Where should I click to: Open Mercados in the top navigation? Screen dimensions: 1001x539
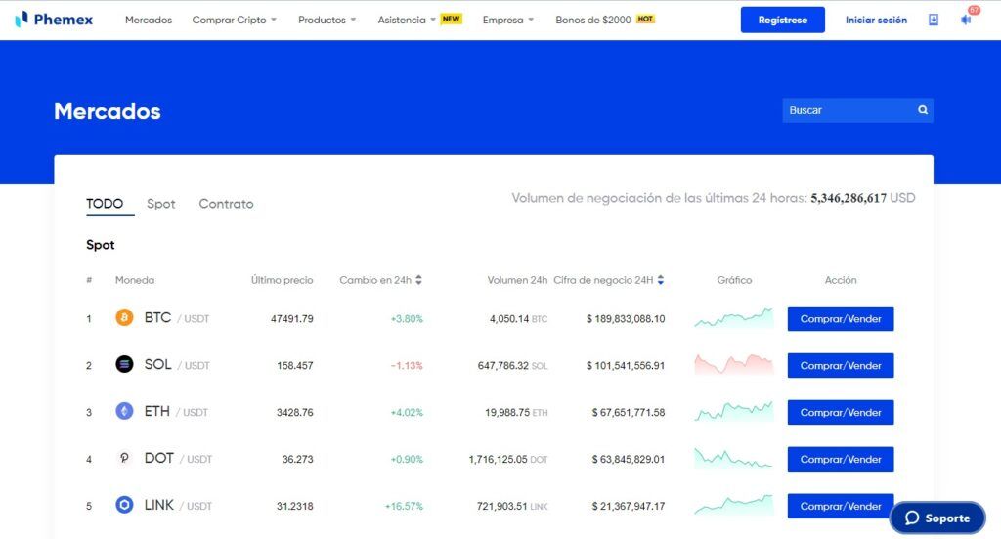coord(149,20)
